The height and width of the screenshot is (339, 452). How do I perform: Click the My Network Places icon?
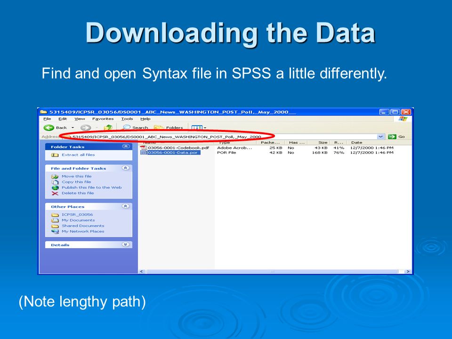click(x=55, y=232)
